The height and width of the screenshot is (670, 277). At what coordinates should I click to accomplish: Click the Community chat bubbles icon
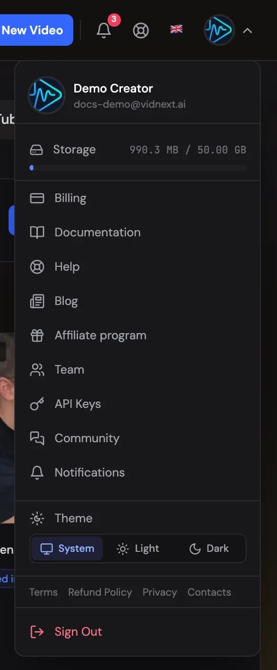(37, 438)
